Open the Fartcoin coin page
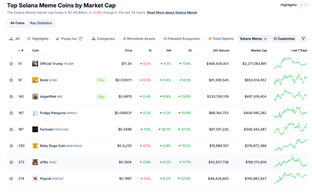Image resolution: width=312 pixels, height=193 pixels. (54, 129)
